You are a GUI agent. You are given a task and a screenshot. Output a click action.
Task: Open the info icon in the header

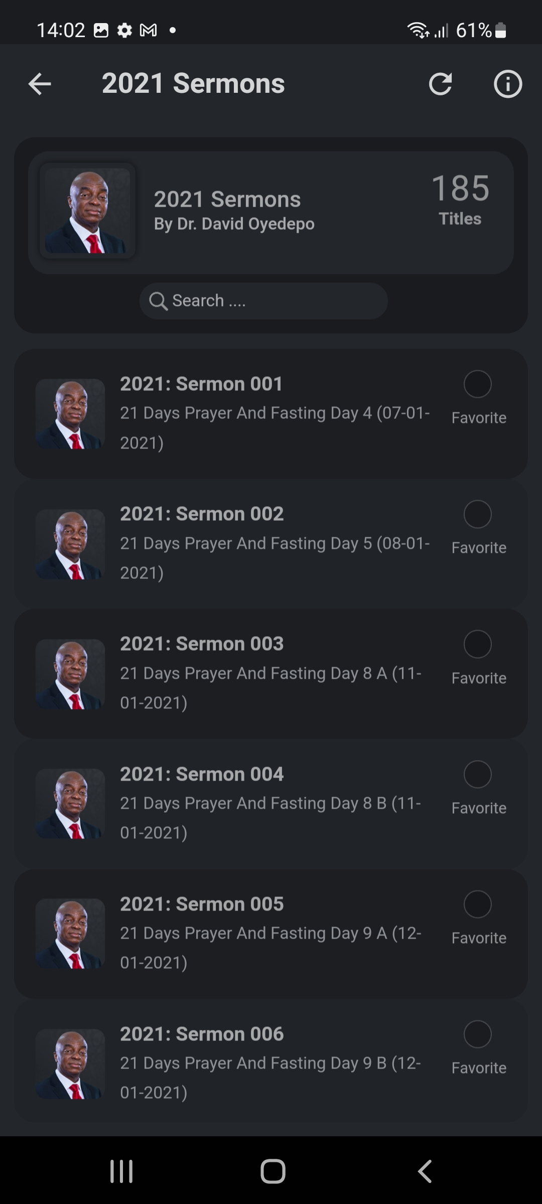point(507,84)
